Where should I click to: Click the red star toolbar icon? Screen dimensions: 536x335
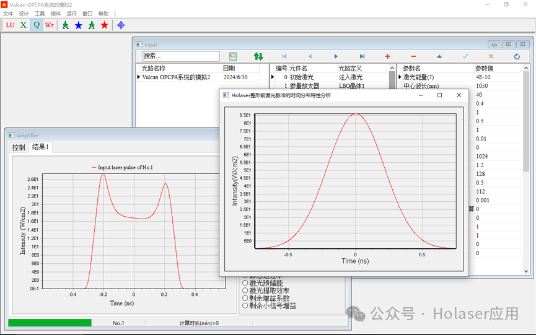[x=105, y=25]
